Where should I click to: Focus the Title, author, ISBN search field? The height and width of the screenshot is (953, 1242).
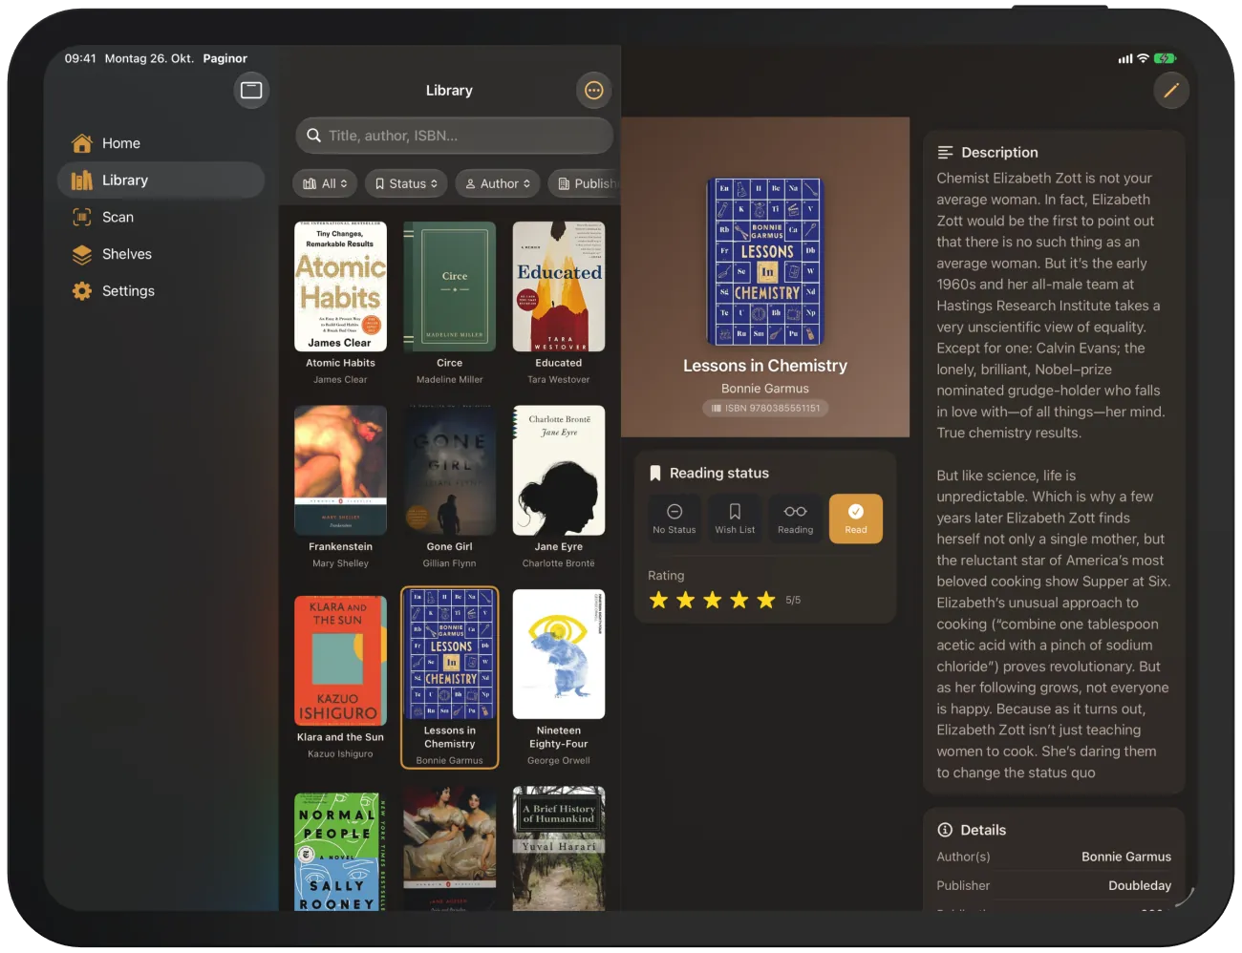coord(454,136)
